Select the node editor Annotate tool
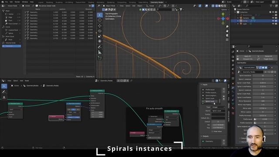 coord(4,92)
